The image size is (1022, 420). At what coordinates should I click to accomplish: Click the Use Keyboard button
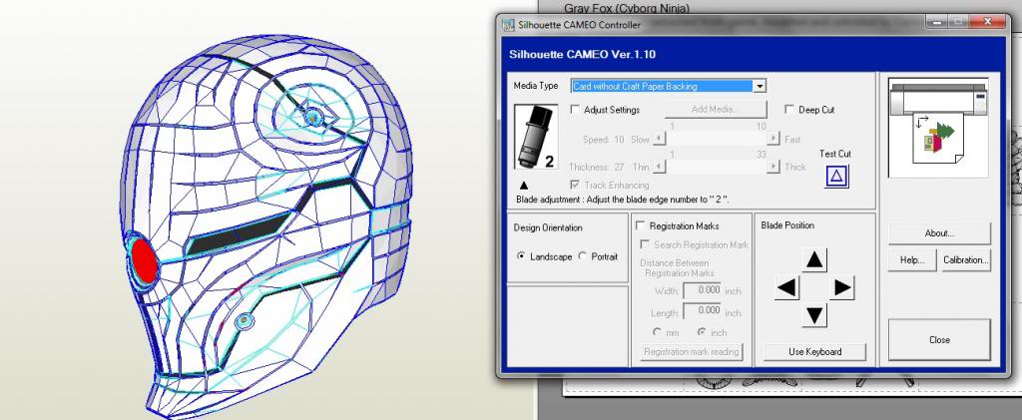coord(814,351)
